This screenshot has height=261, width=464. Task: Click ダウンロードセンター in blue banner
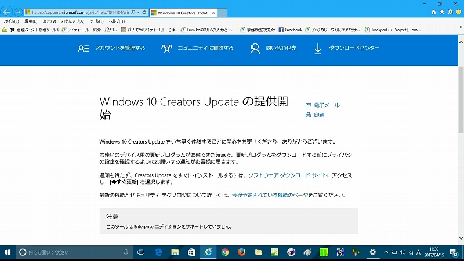point(346,48)
